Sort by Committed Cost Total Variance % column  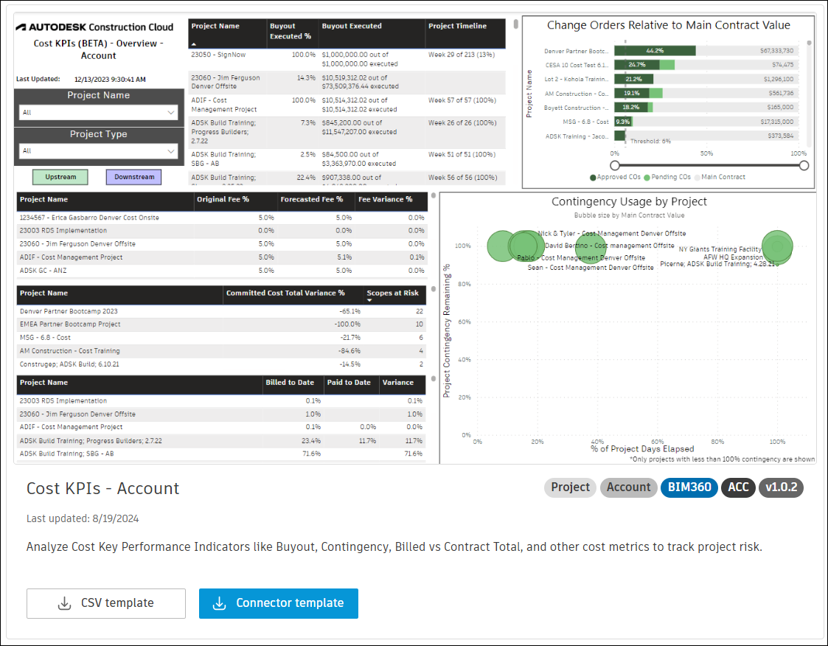(293, 295)
